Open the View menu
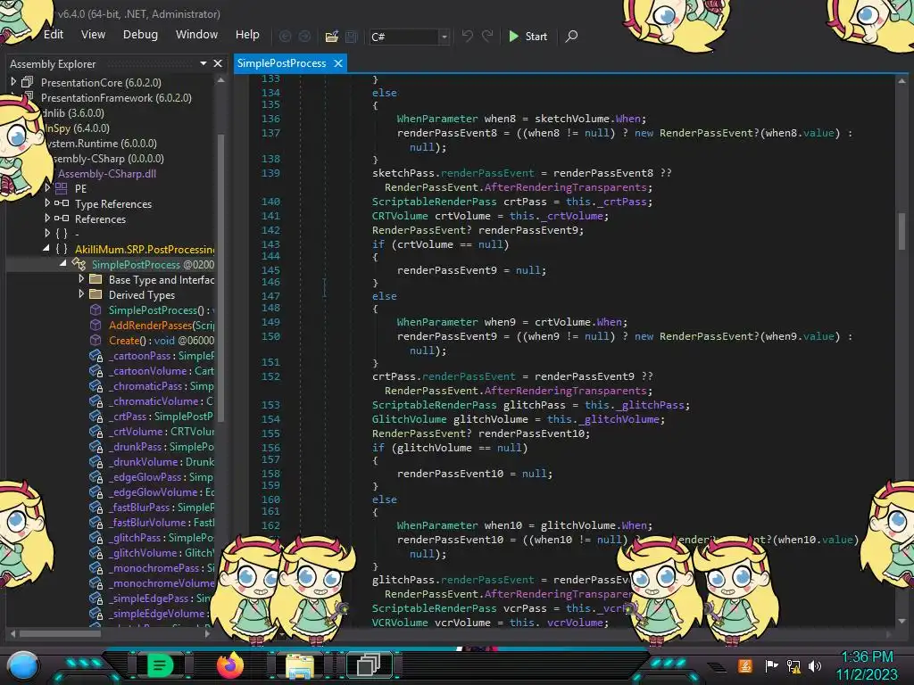The image size is (914, 685). tap(93, 35)
